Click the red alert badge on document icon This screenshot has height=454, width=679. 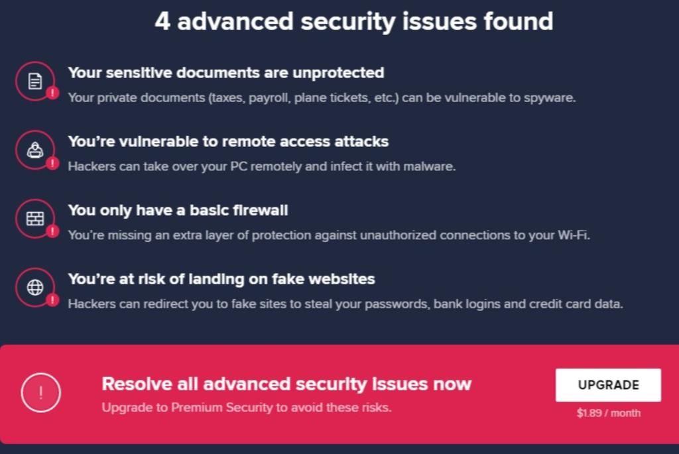click(x=53, y=93)
